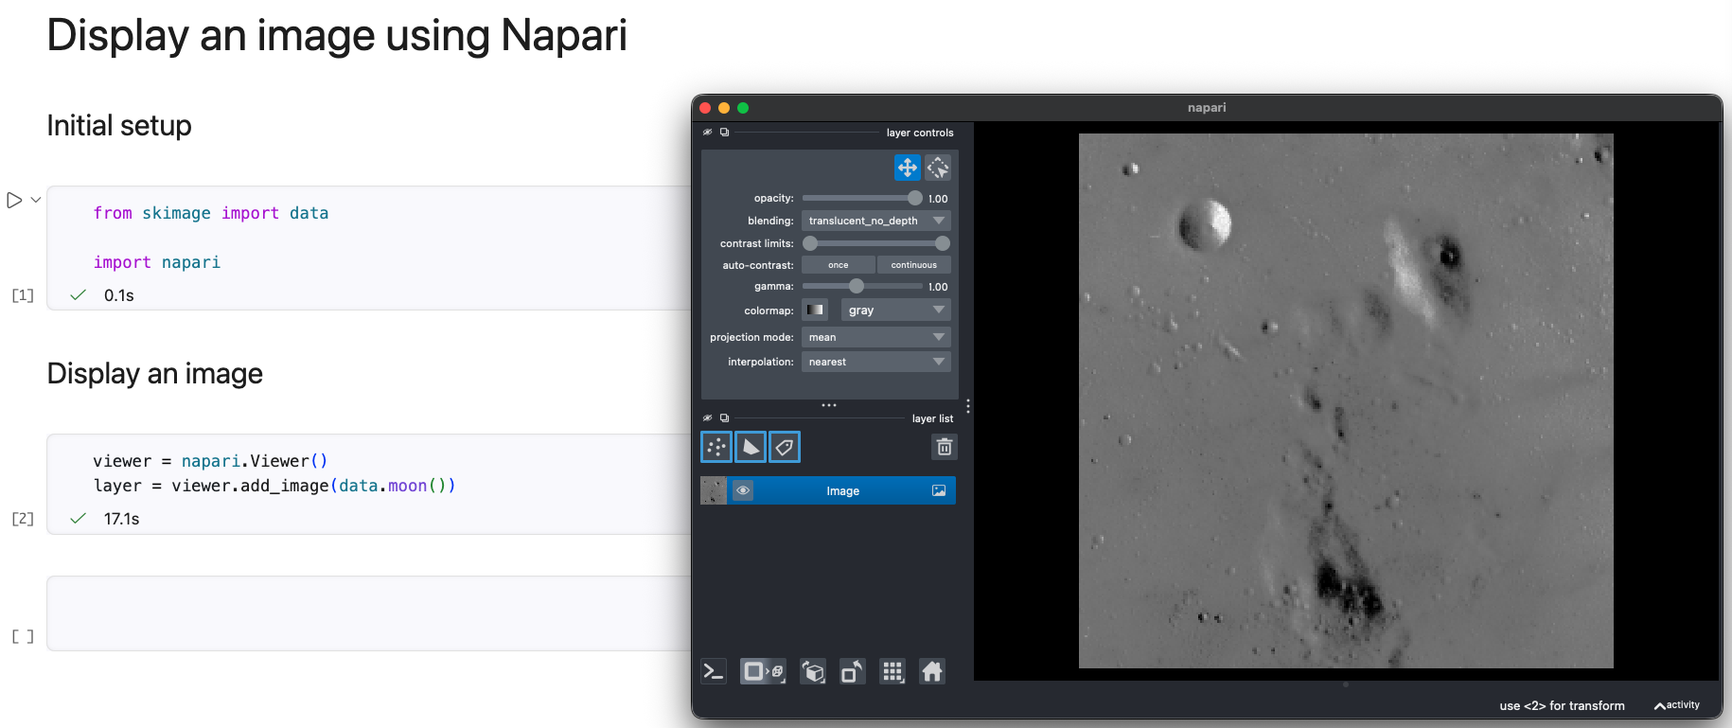Click success checkmark of cell 1
Screen dimensions: 1732x728
coord(79,294)
